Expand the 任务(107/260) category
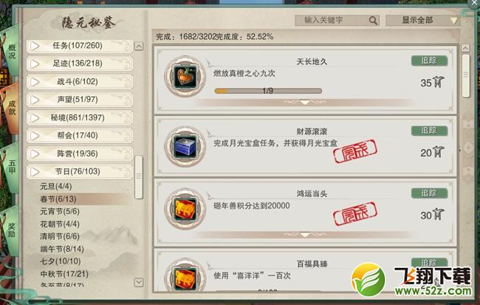Screen dimensions: 480x305 80,46
